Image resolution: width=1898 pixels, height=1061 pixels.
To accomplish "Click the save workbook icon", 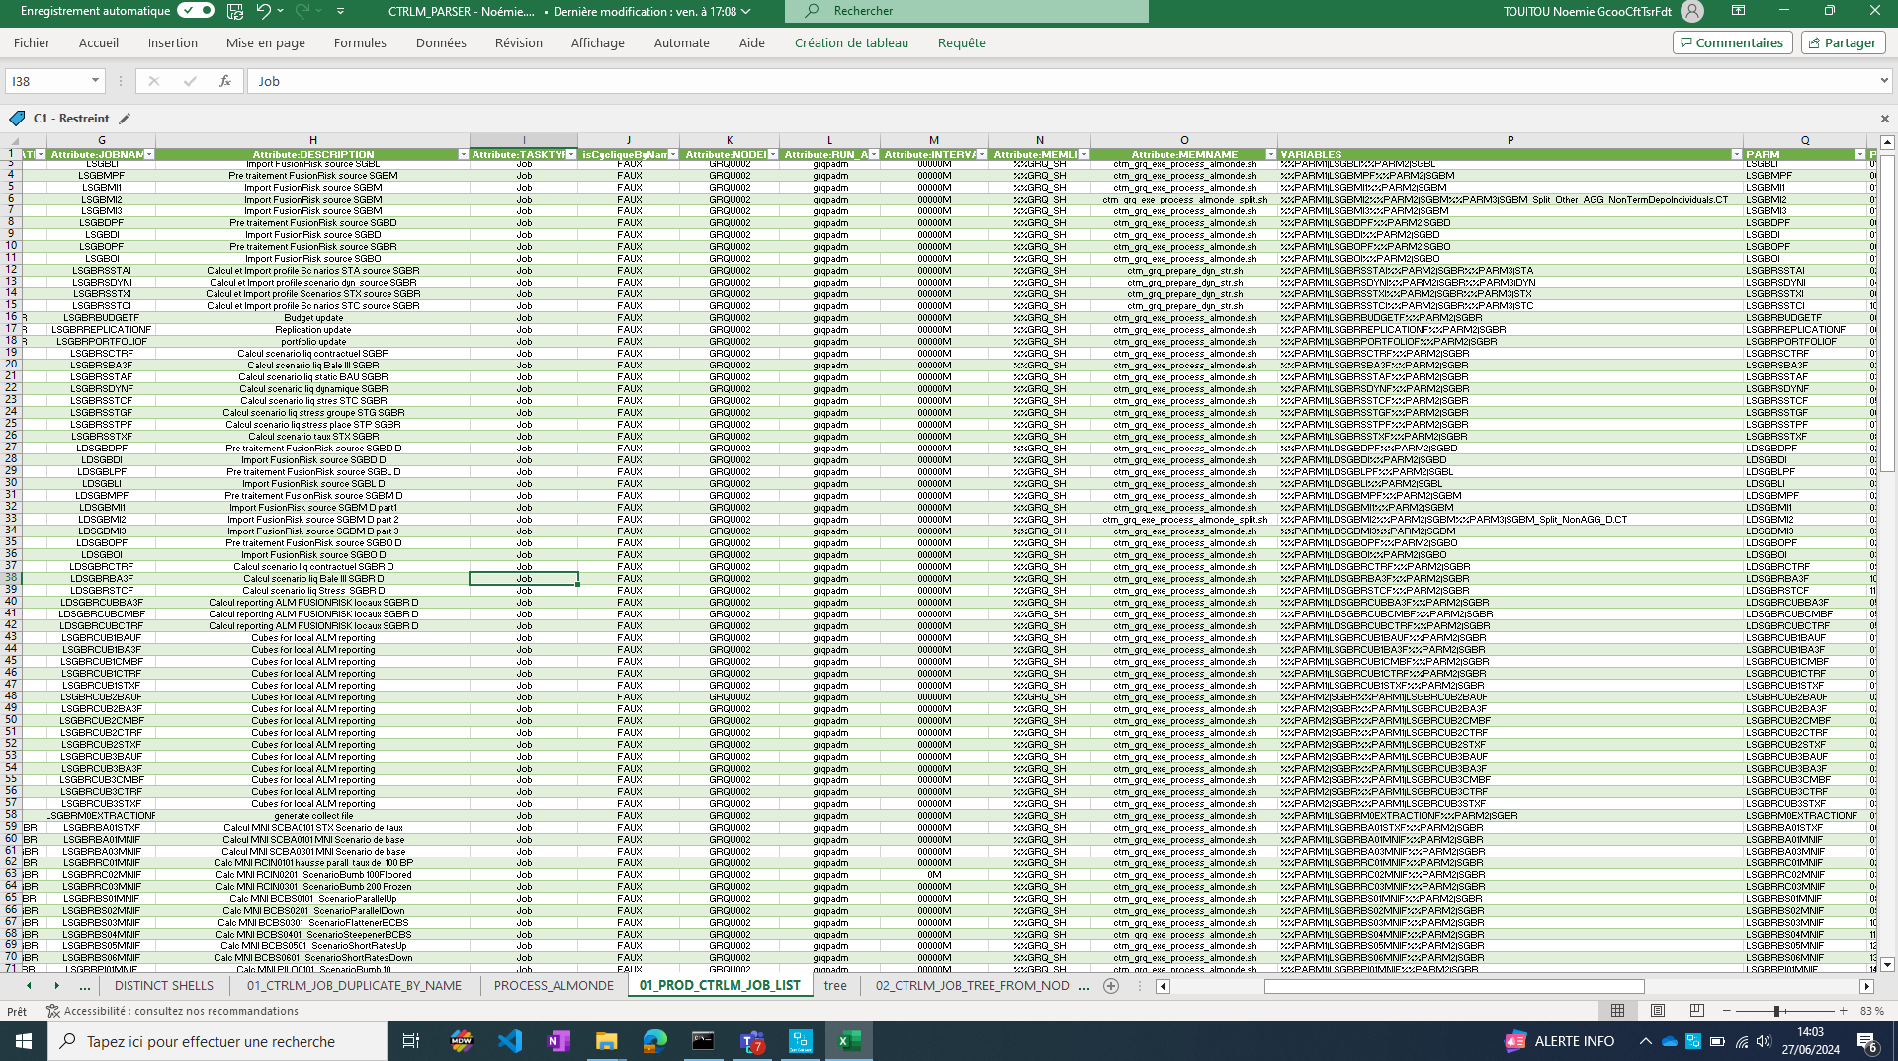I will pyautogui.click(x=235, y=11).
